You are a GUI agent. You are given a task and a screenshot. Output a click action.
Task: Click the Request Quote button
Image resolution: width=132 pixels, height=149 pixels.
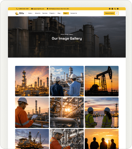(111, 13)
